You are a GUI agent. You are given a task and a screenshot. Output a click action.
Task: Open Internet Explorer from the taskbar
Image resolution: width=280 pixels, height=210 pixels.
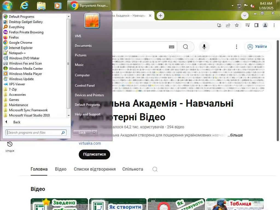pyautogui.click(x=24, y=5)
